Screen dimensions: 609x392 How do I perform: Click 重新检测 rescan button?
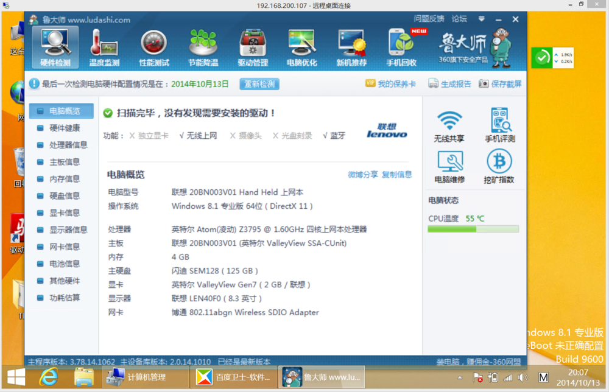pyautogui.click(x=259, y=84)
